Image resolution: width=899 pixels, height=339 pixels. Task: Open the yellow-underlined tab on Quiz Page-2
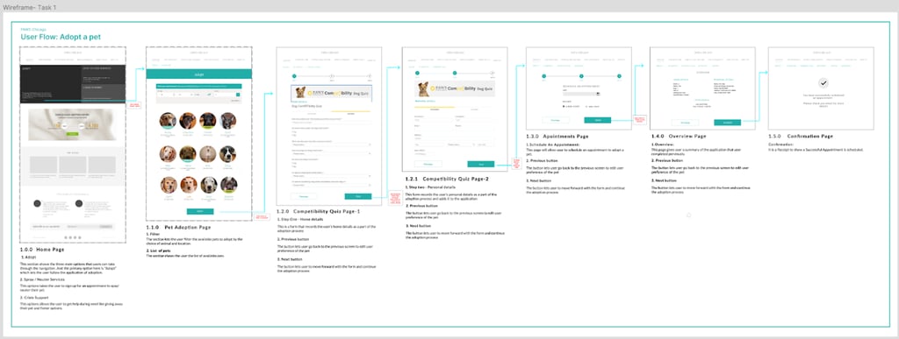434,109
